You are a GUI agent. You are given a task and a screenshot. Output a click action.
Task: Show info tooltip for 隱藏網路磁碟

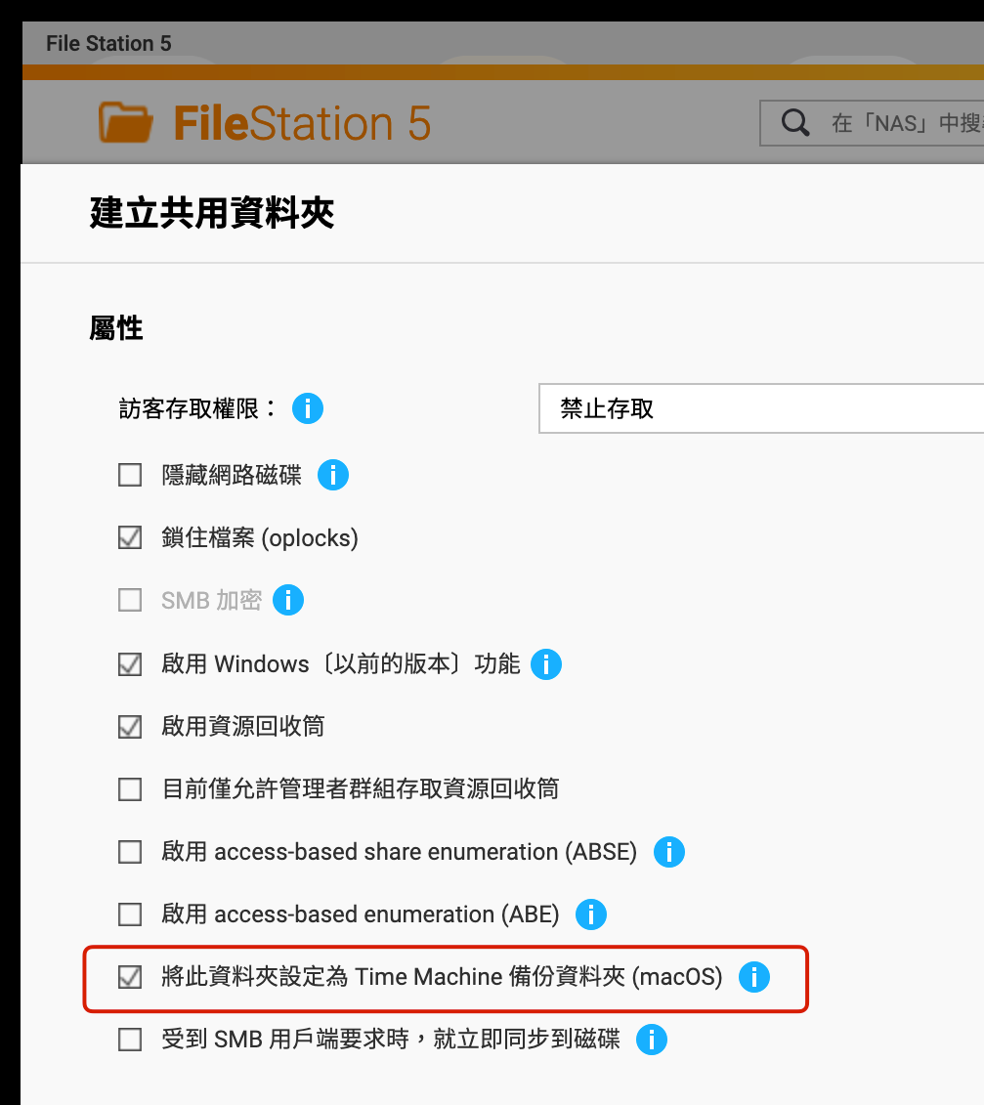coord(333,476)
